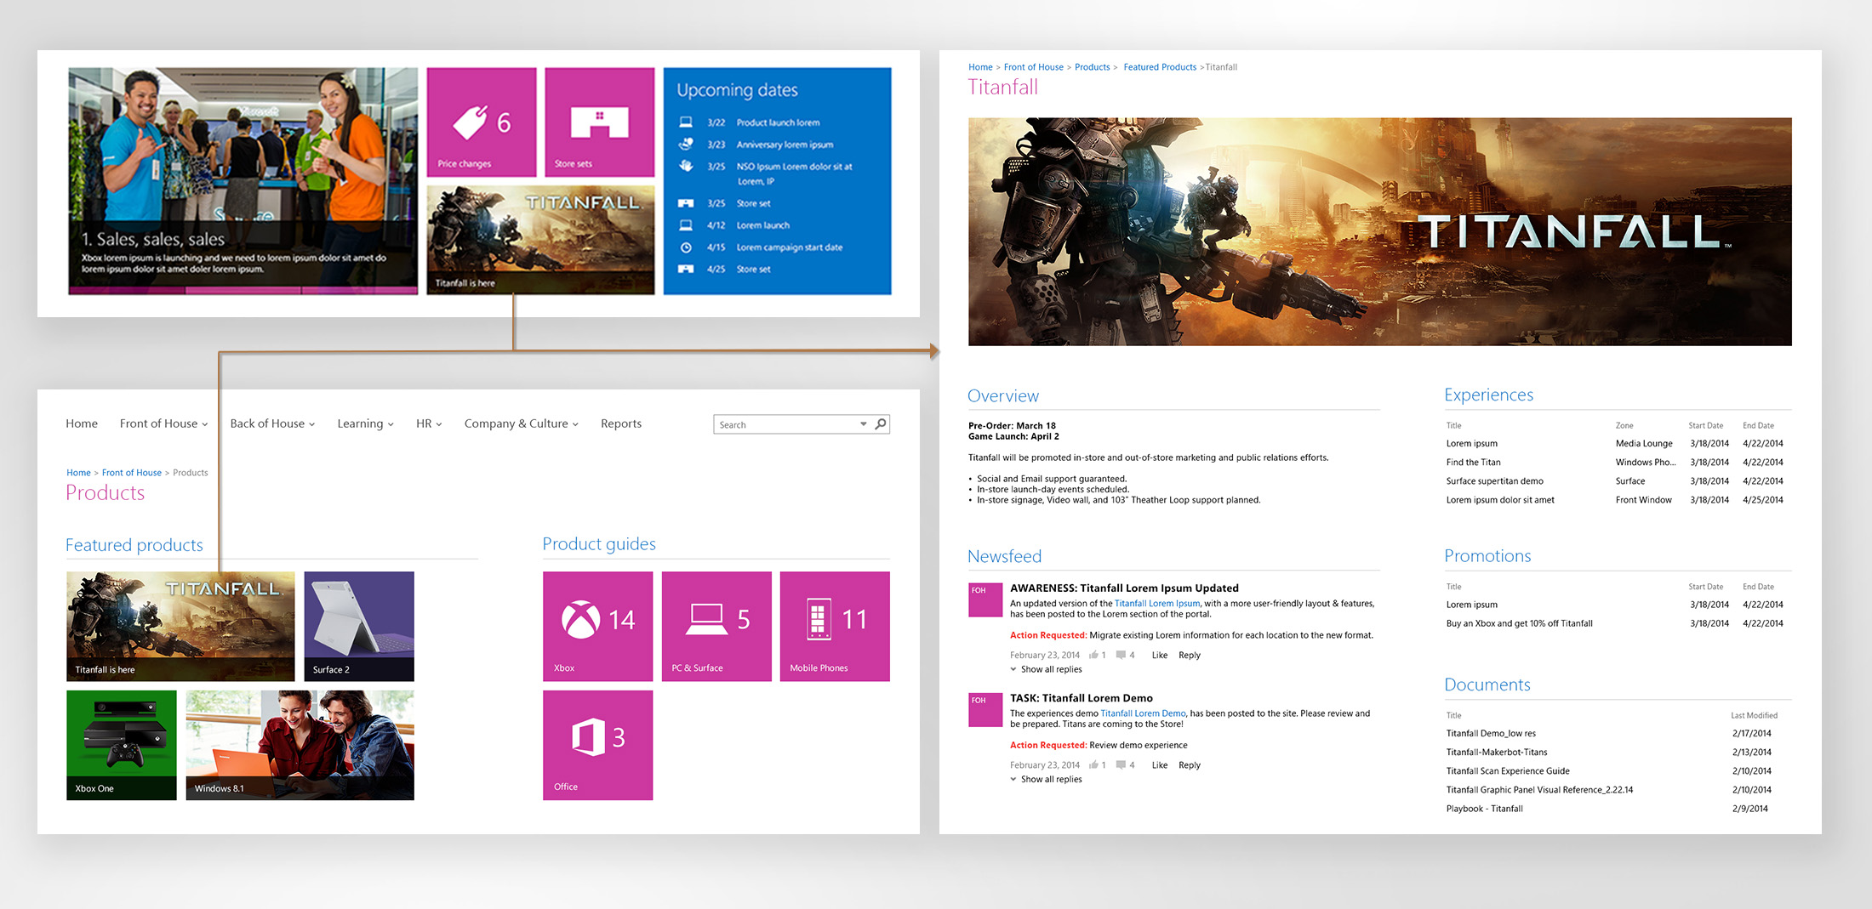
Task: Expand the Front of House menu
Action: point(163,423)
